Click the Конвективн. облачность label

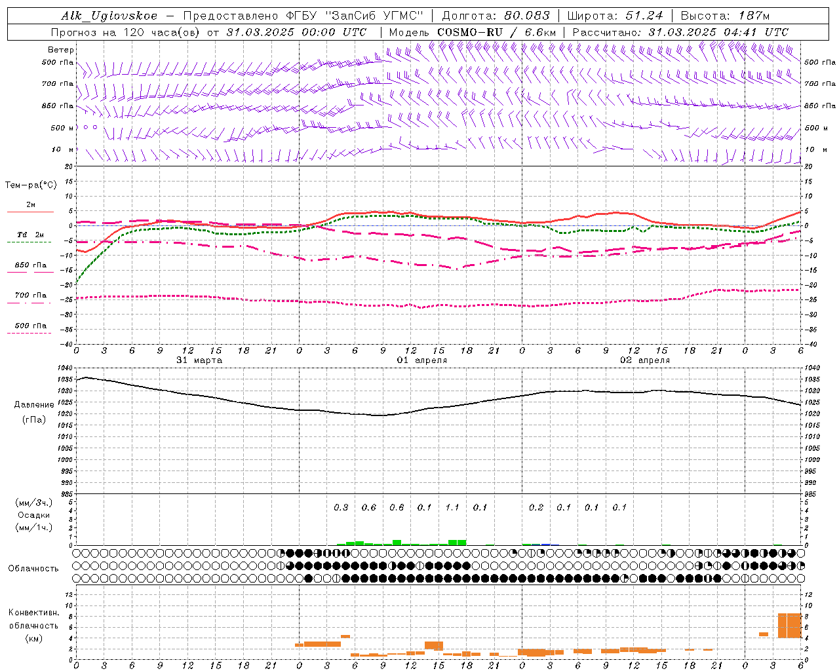pyautogui.click(x=33, y=619)
